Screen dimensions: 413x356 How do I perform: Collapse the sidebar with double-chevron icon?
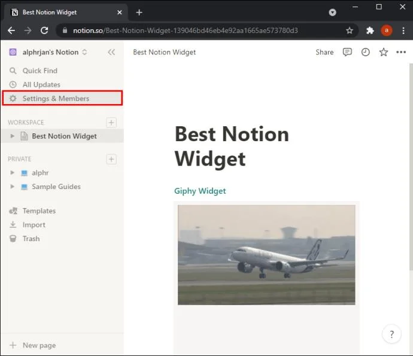[x=111, y=52]
